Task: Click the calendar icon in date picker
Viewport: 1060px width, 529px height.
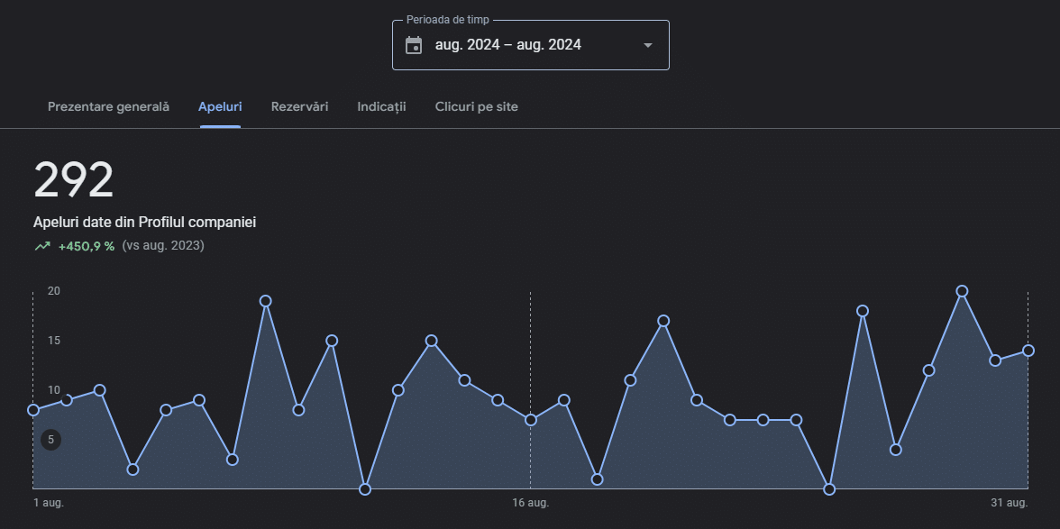Action: [x=414, y=45]
